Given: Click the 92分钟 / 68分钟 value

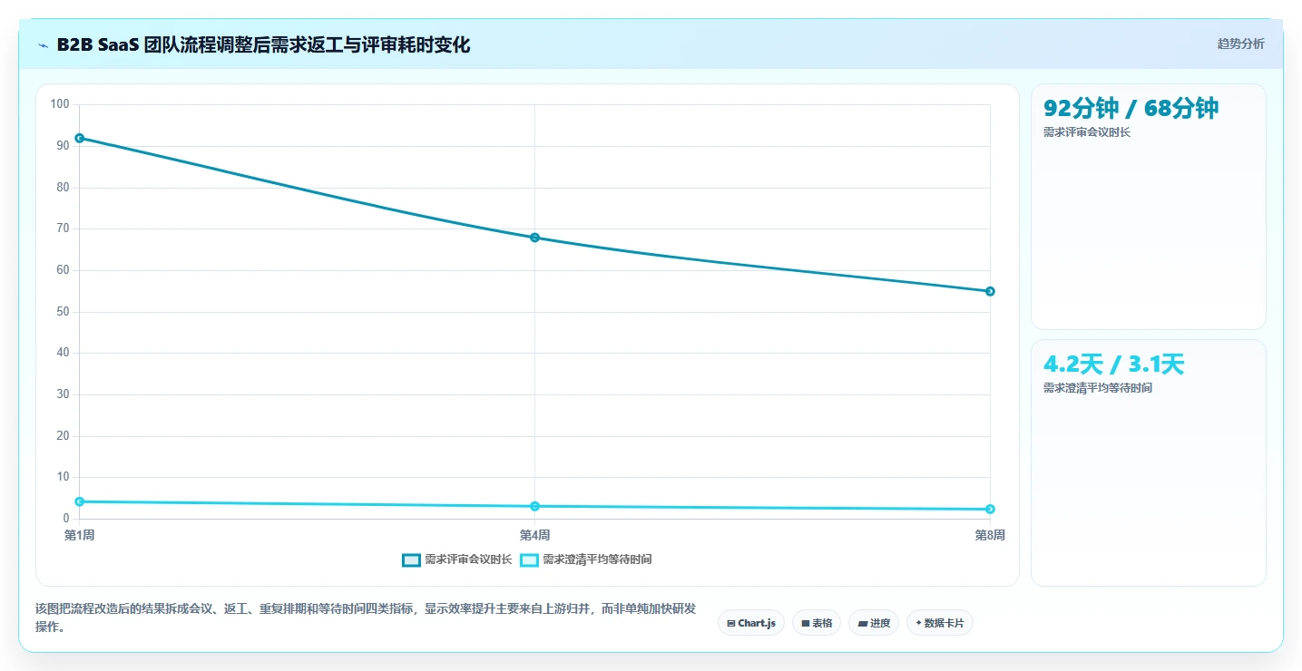Looking at the screenshot, I should click(1131, 109).
